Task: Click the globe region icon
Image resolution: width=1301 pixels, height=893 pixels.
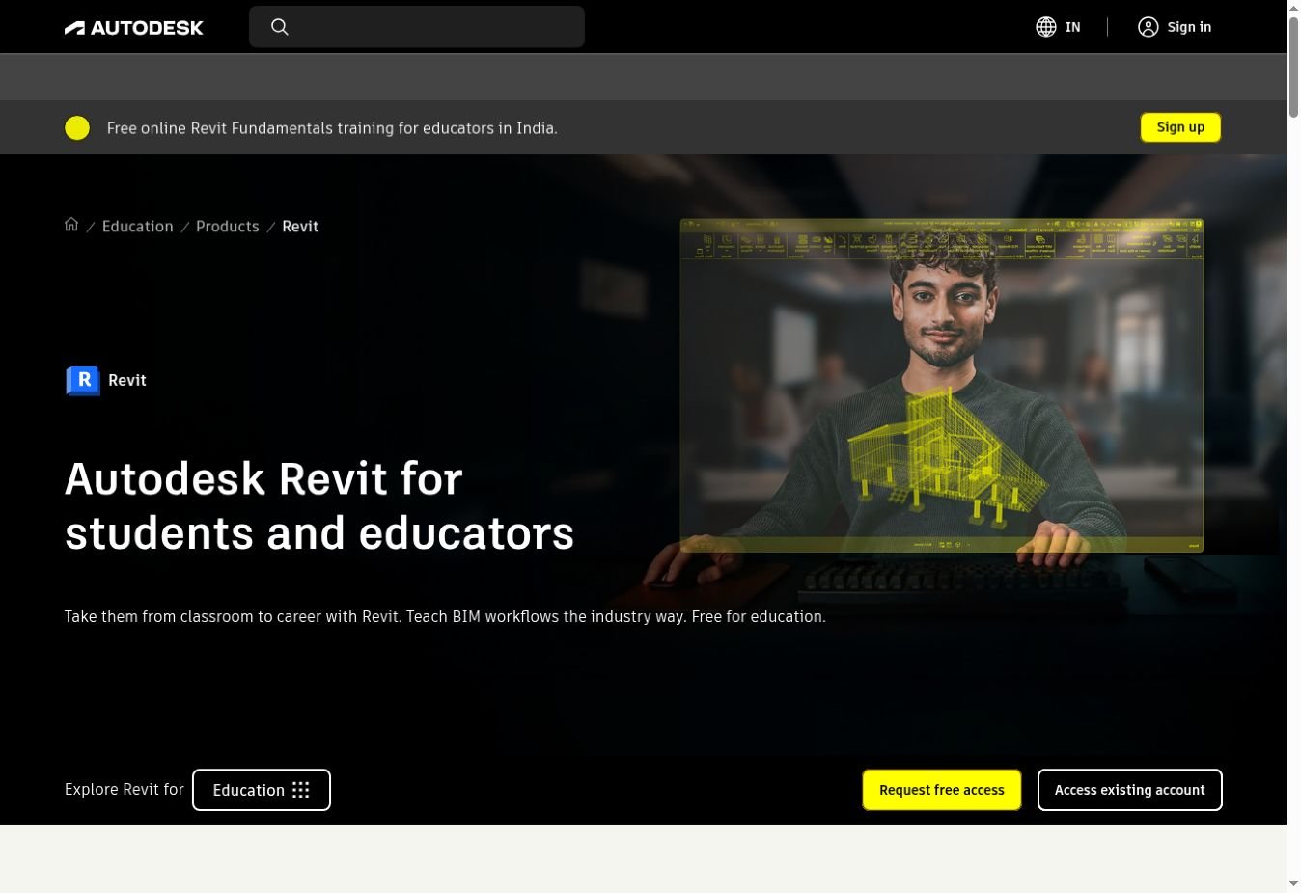Action: [x=1046, y=27]
